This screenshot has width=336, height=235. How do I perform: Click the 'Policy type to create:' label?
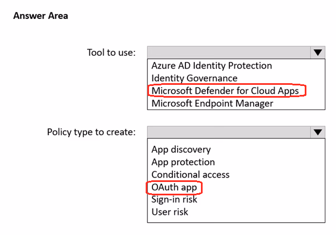pos(92,132)
